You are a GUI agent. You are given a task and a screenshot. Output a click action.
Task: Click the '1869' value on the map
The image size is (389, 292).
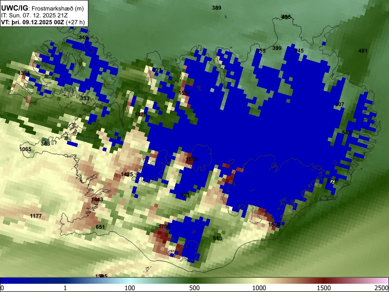(x=275, y=225)
